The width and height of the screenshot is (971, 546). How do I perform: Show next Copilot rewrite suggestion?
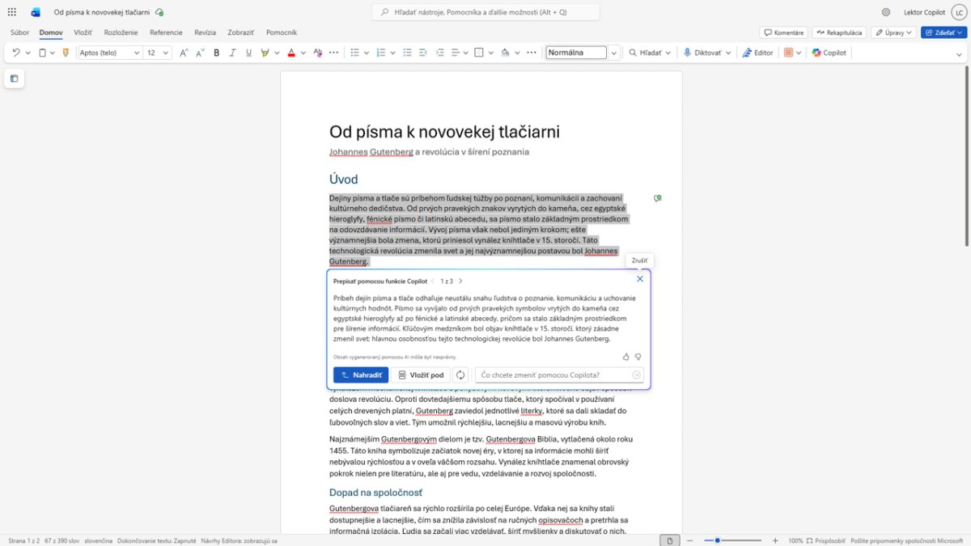[460, 281]
